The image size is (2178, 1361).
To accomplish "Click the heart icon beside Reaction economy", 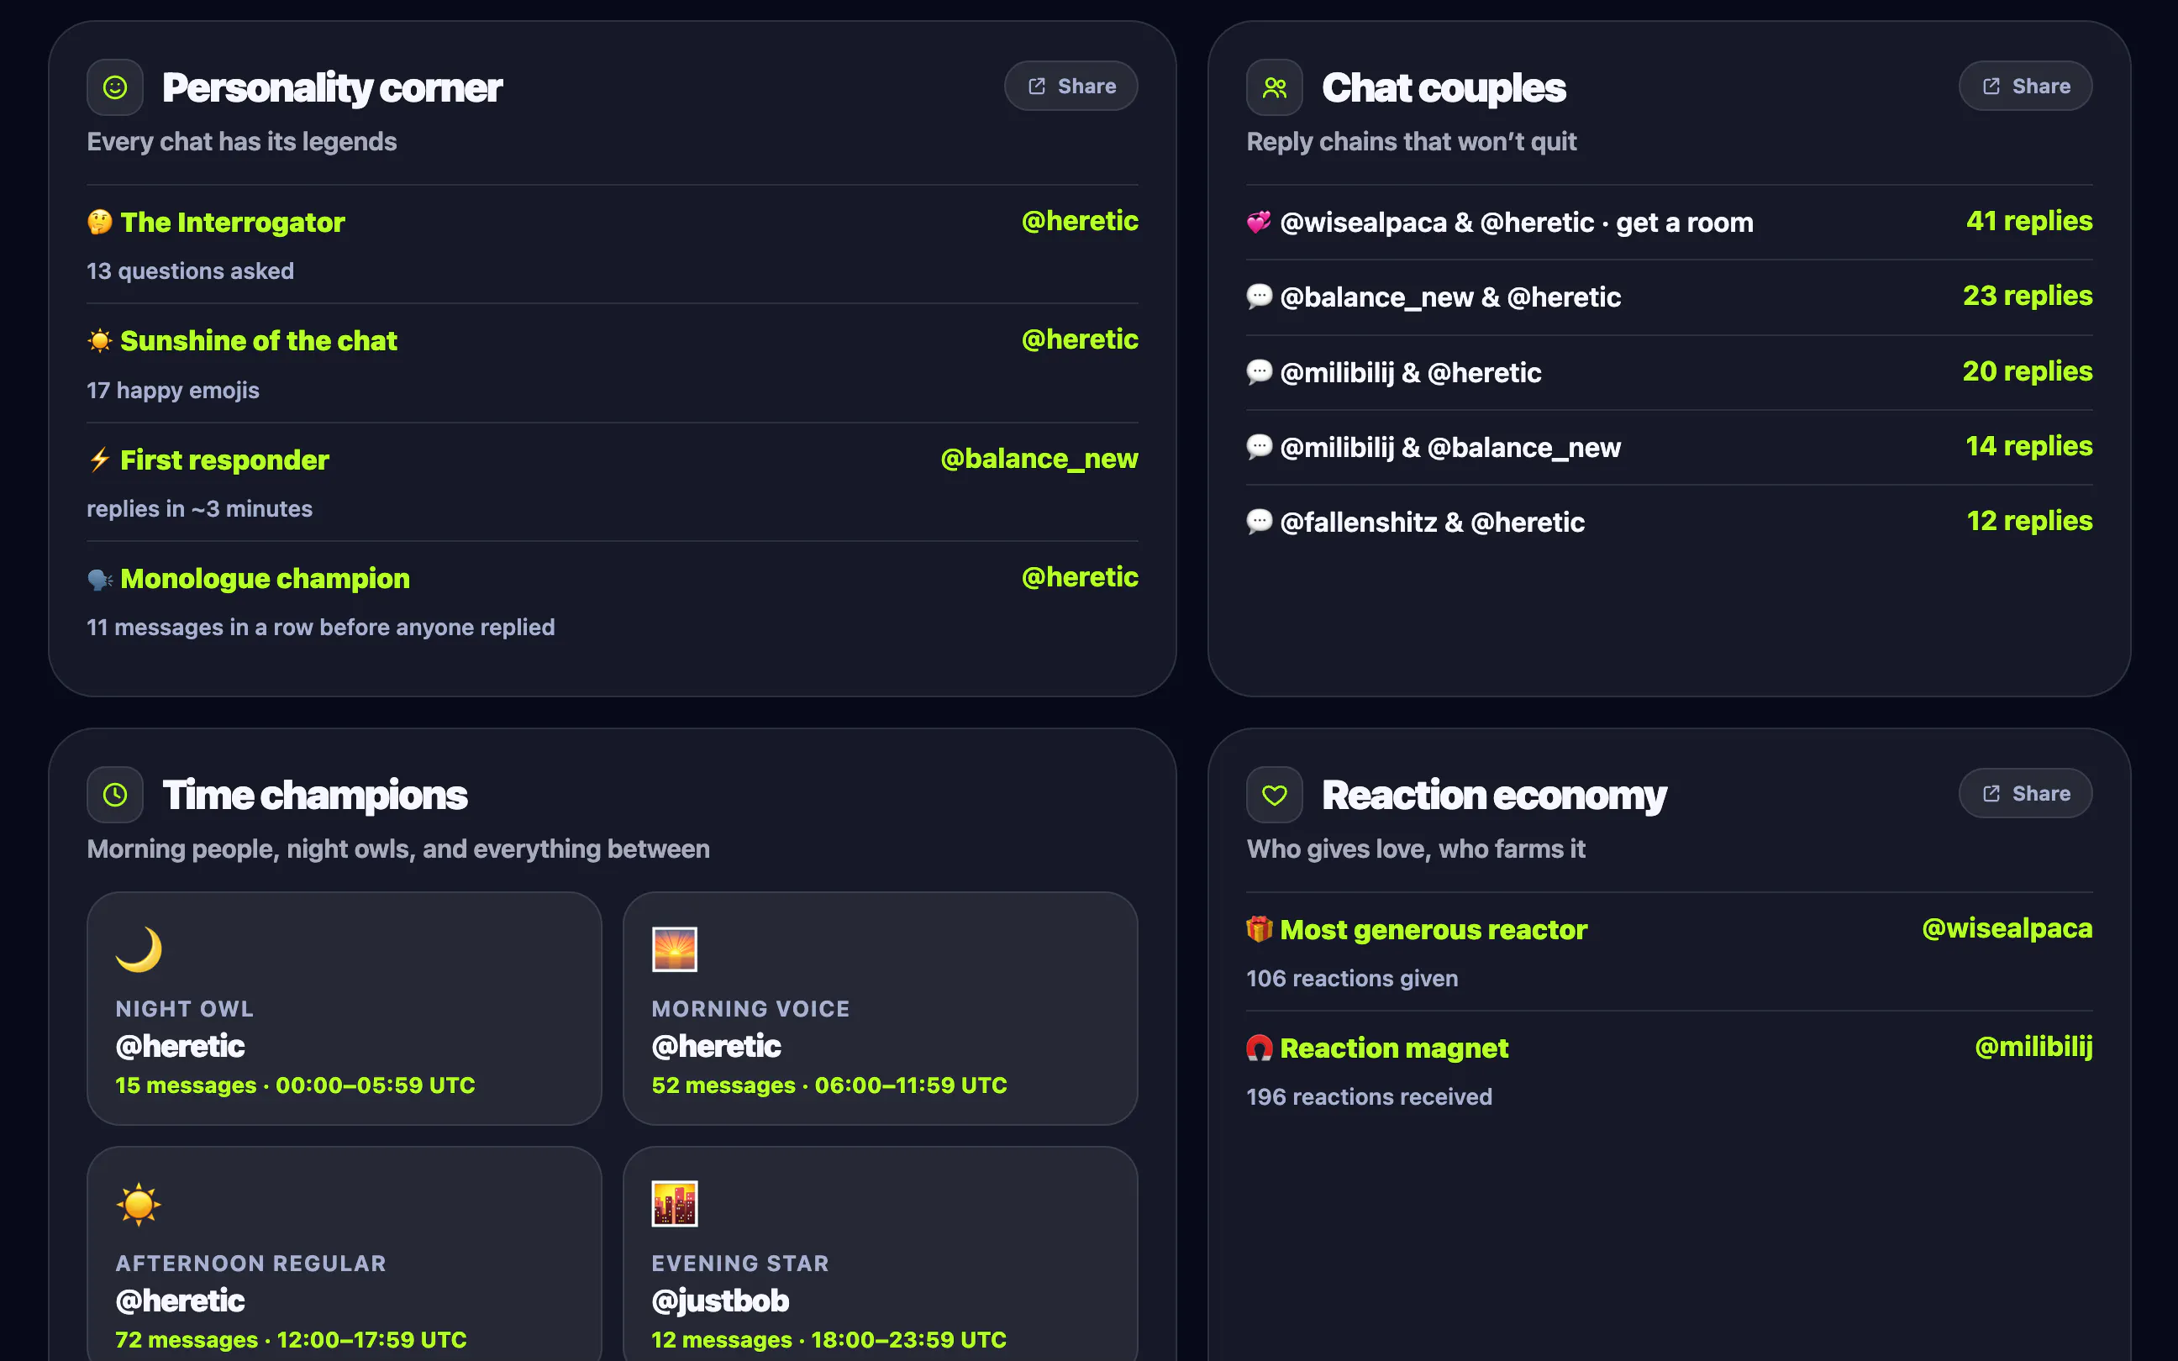I will coord(1275,795).
